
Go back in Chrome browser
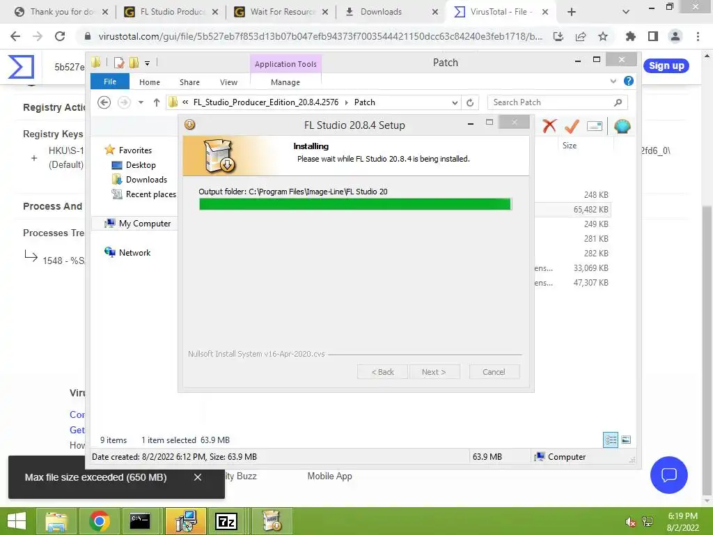(15, 36)
